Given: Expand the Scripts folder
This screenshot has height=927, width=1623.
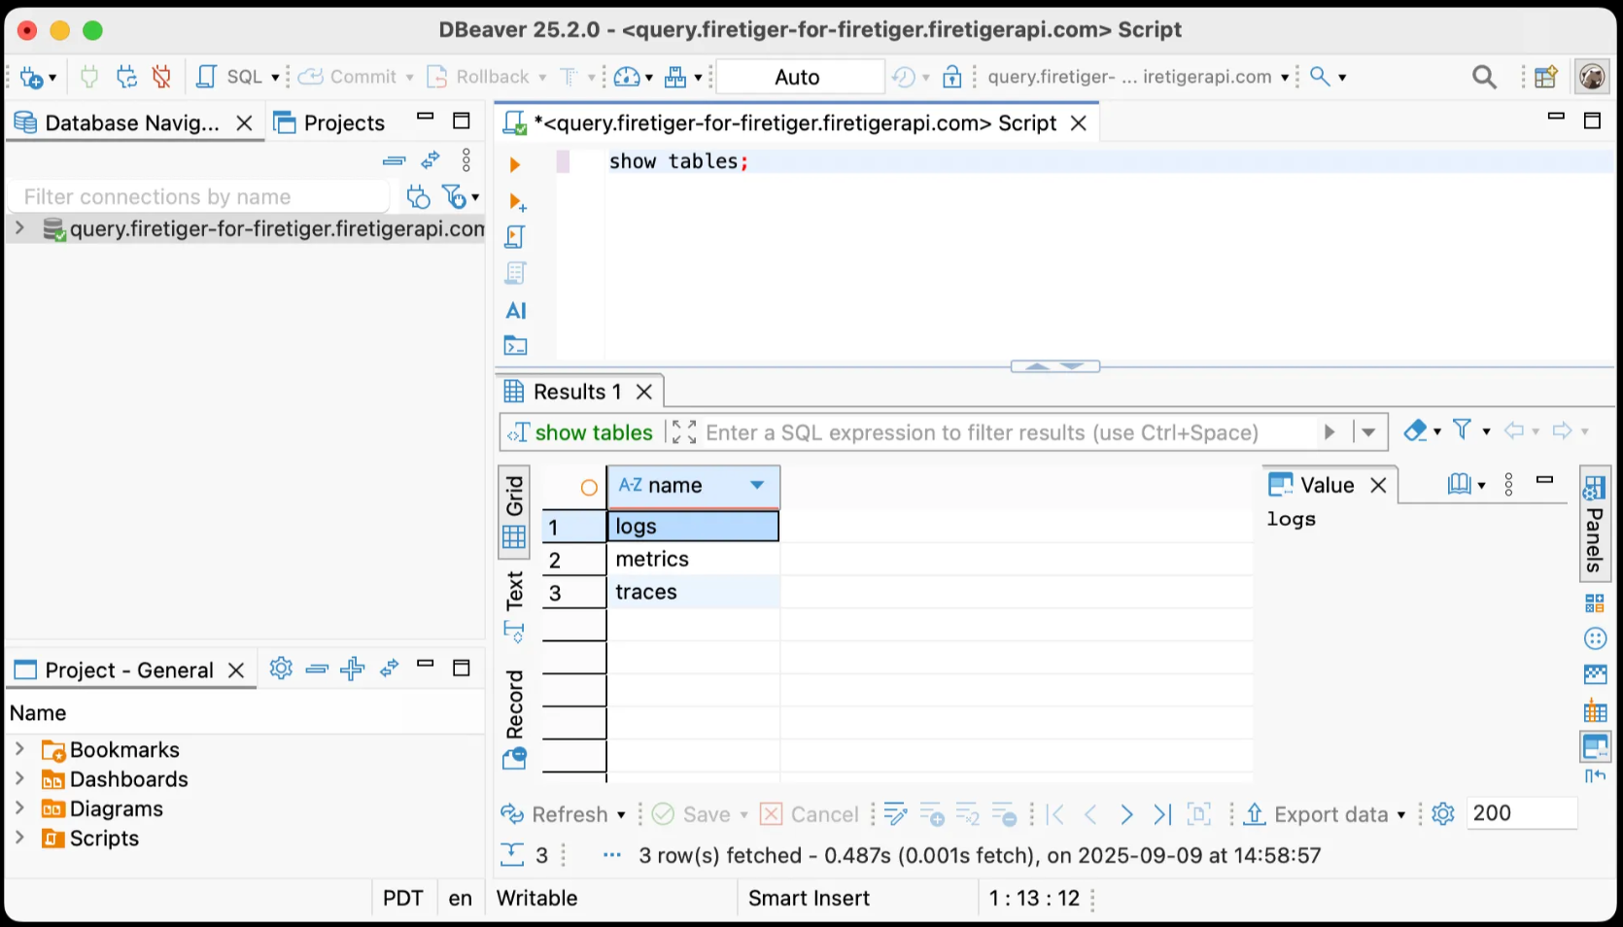Looking at the screenshot, I should (x=19, y=838).
